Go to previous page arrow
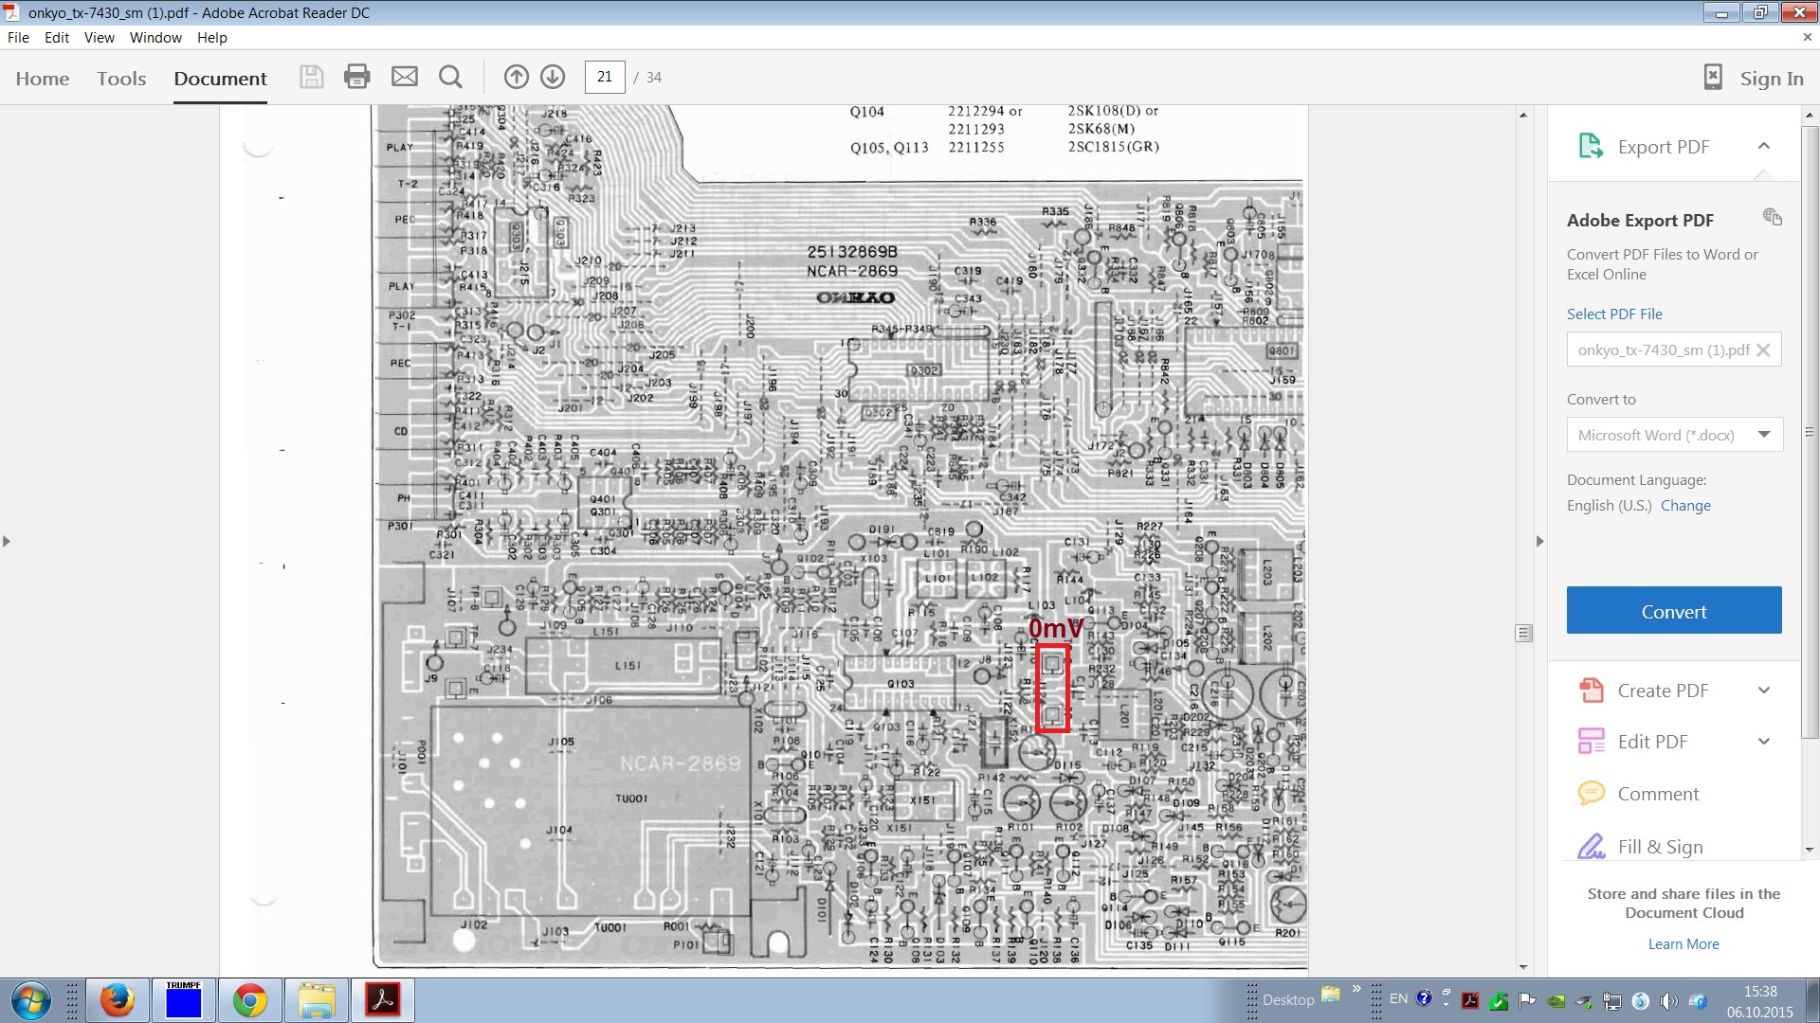The height and width of the screenshot is (1023, 1820). click(x=516, y=78)
